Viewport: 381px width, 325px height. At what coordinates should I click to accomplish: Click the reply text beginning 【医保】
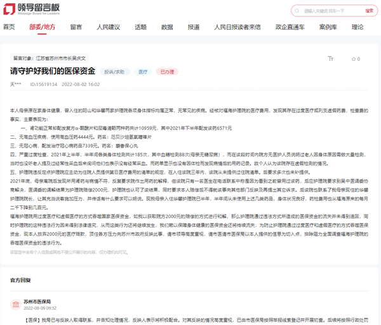tap(197, 320)
